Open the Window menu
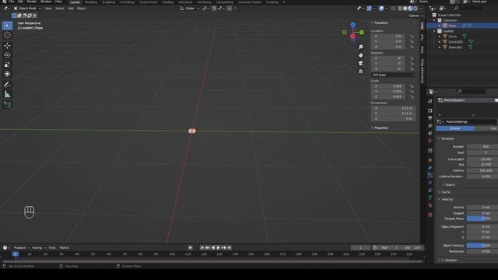The height and width of the screenshot is (280, 498). [x=46, y=2]
